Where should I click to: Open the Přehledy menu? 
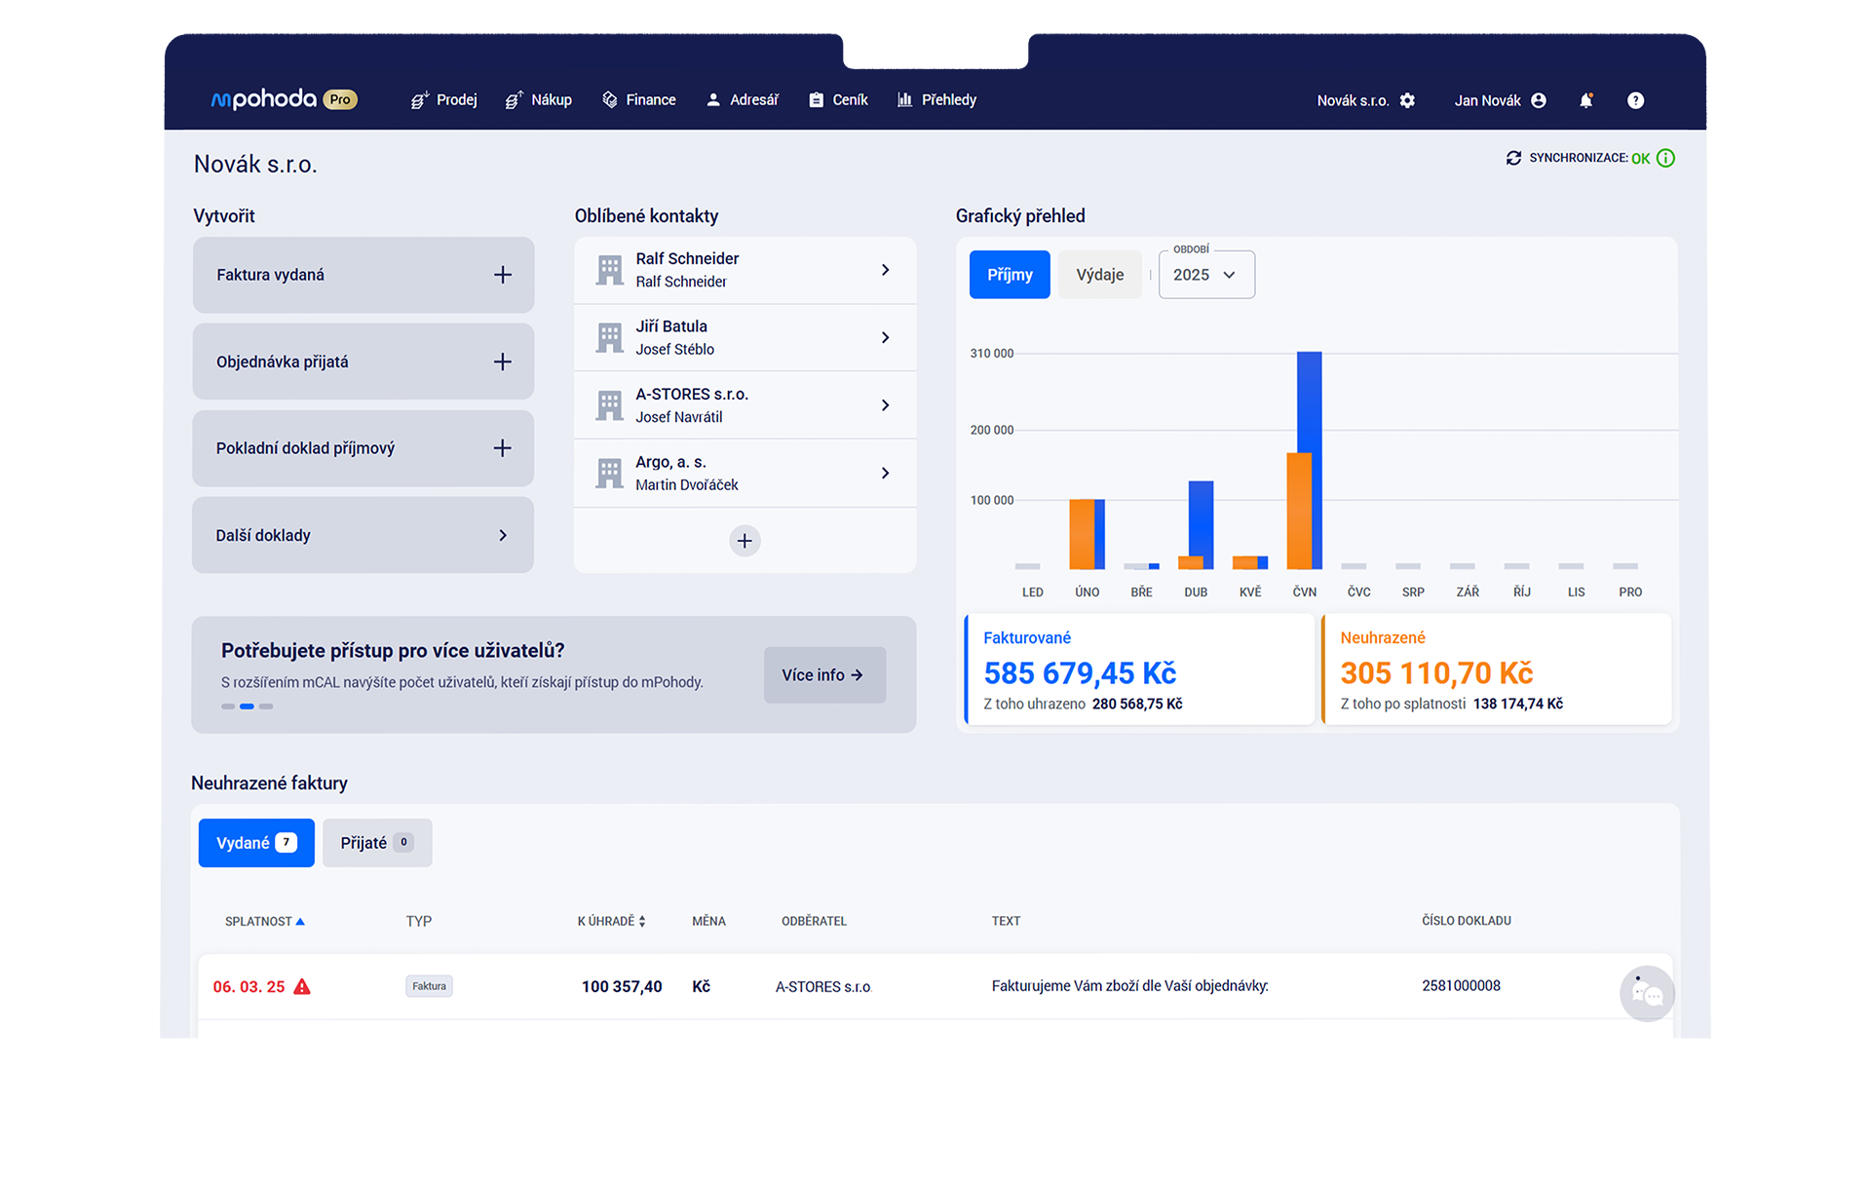click(x=936, y=99)
